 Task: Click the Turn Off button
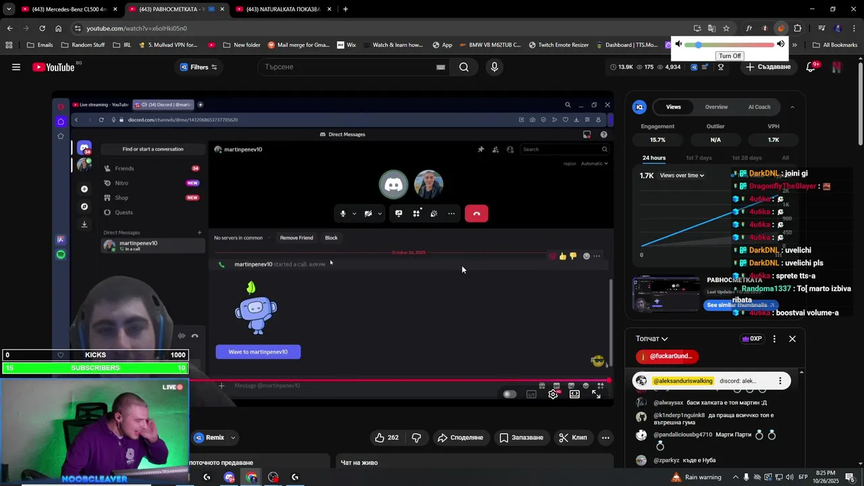[730, 56]
